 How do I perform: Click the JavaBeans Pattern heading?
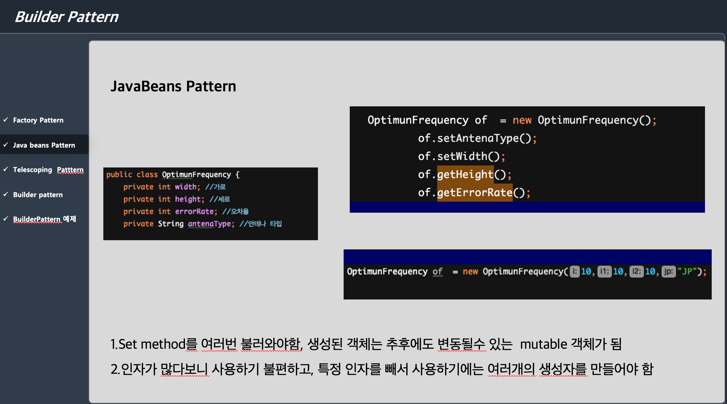(173, 86)
